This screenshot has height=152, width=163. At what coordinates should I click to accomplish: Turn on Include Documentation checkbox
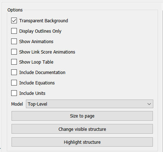pyautogui.click(x=14, y=72)
